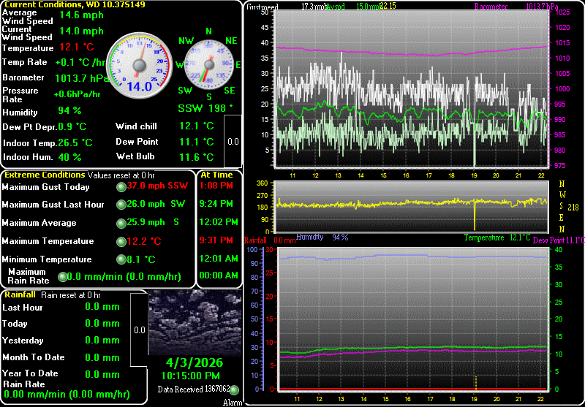Click the Rainfall panel heading

(x=21, y=294)
